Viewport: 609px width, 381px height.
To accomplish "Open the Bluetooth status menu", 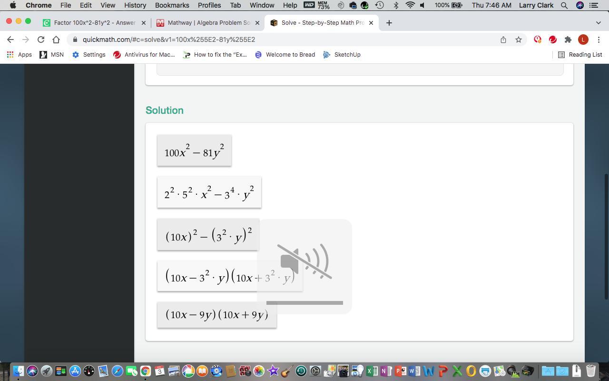I will point(396,5).
